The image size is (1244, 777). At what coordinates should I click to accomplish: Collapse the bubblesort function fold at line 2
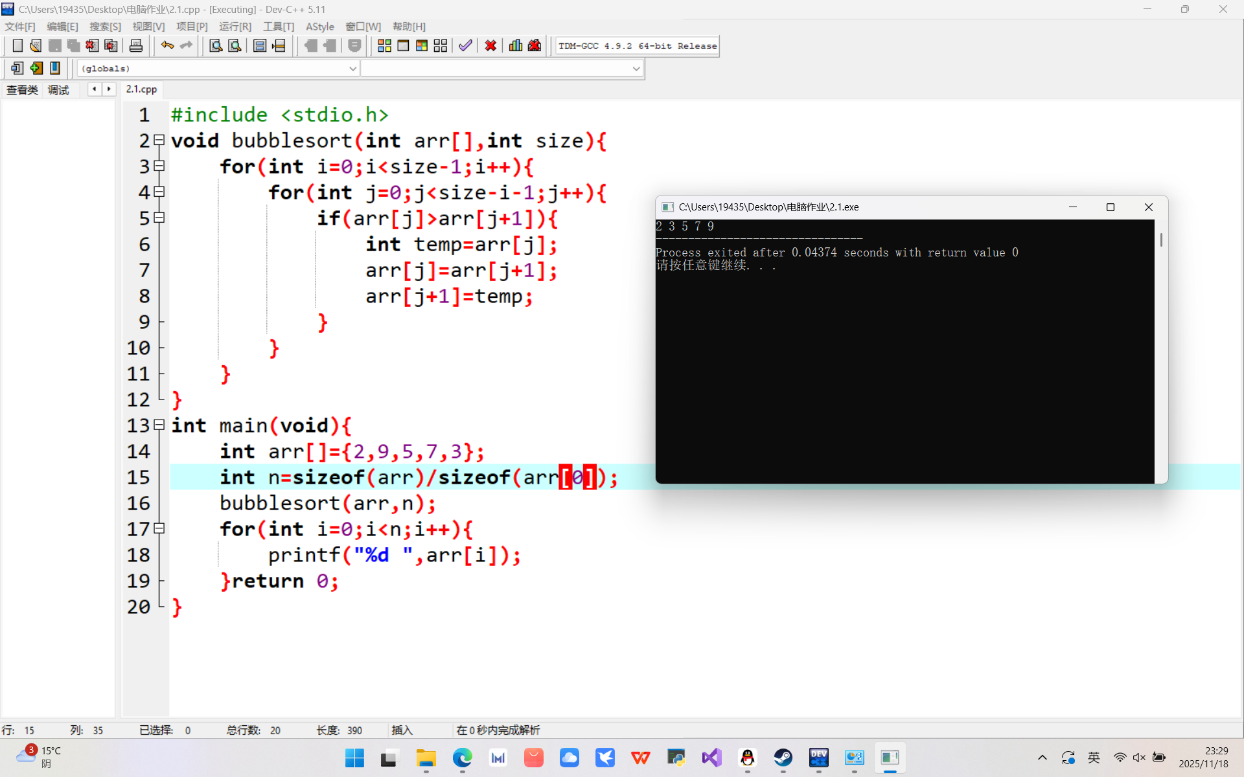coord(159,140)
